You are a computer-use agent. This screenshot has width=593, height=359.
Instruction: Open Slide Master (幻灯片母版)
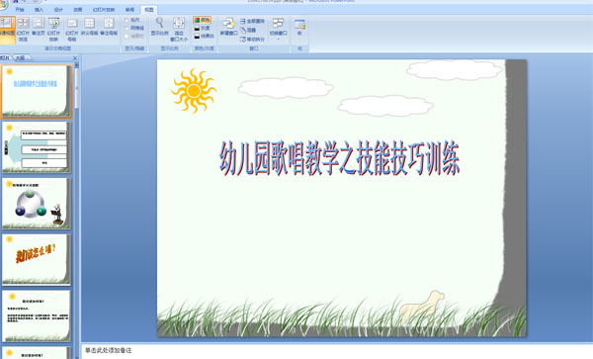tap(72, 29)
